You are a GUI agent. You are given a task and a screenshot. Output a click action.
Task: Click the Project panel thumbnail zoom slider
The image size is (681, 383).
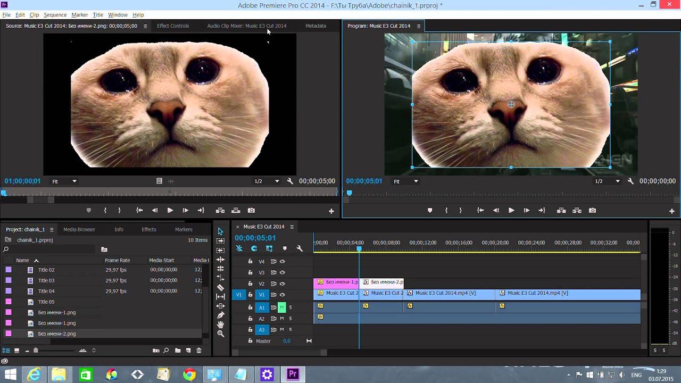click(x=36, y=351)
